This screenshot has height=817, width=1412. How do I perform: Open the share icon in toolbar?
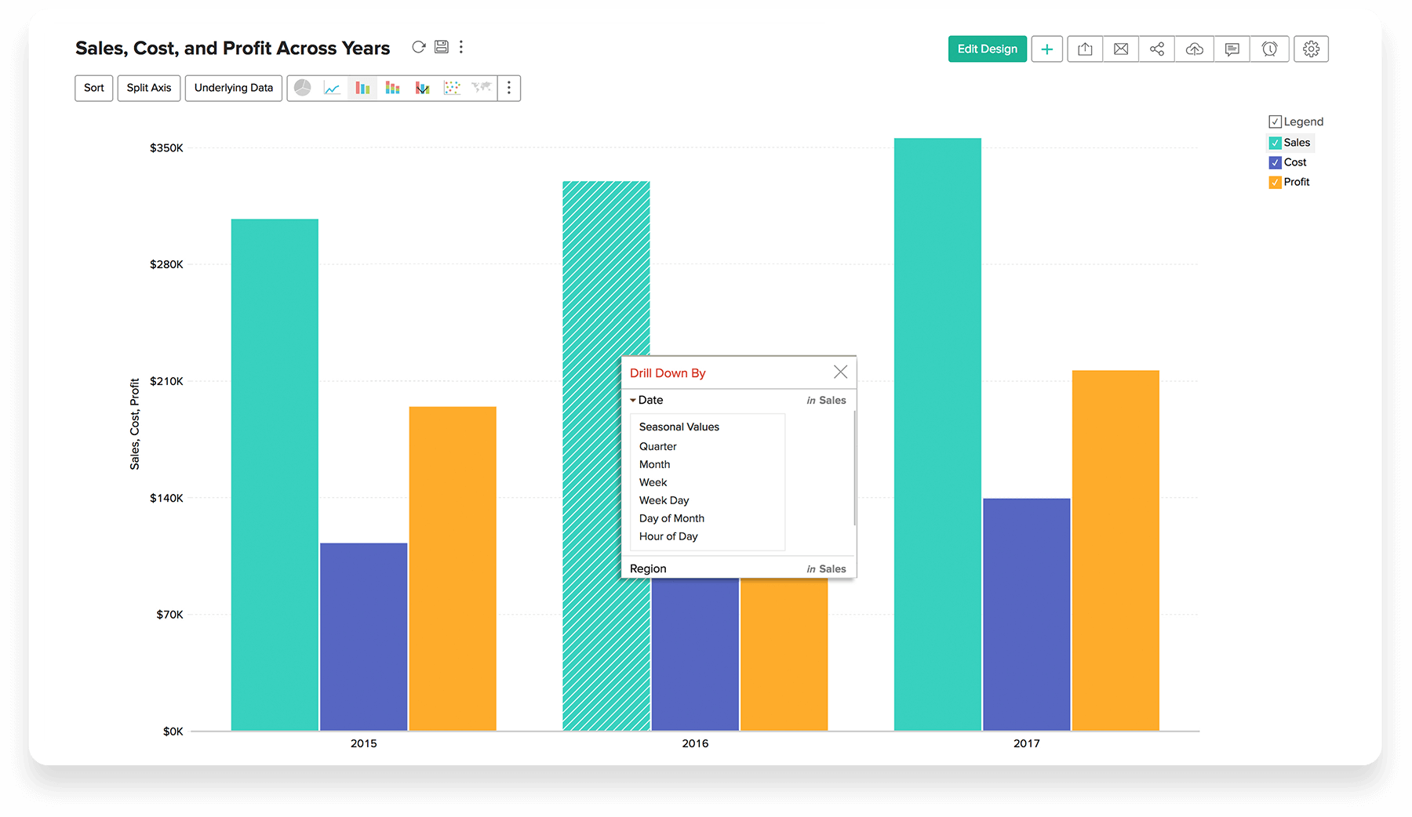pyautogui.click(x=1156, y=49)
